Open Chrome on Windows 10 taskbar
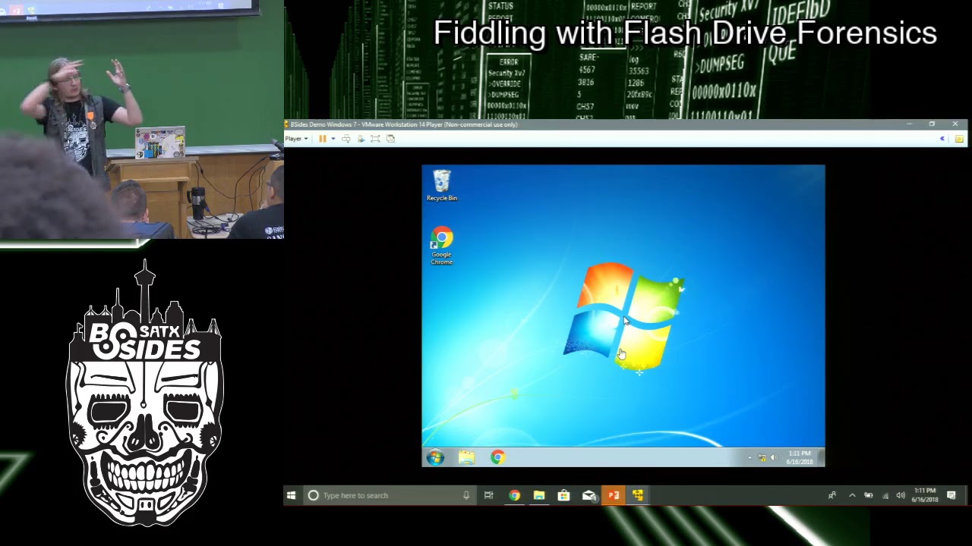 pyautogui.click(x=514, y=495)
